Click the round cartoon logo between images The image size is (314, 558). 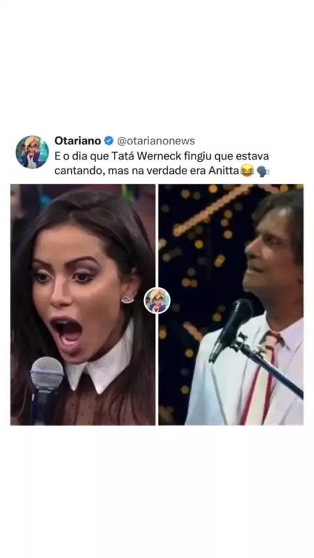[157, 301]
